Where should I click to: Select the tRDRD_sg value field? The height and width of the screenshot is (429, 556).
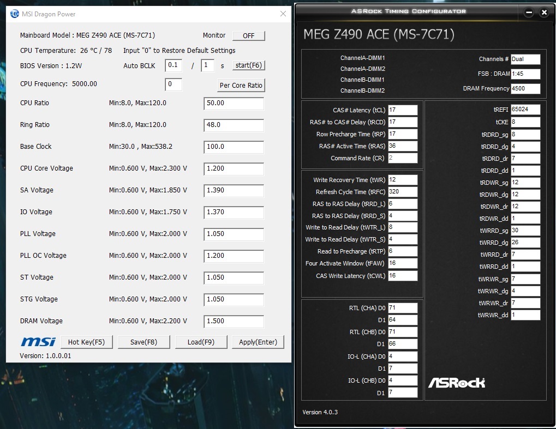point(525,135)
